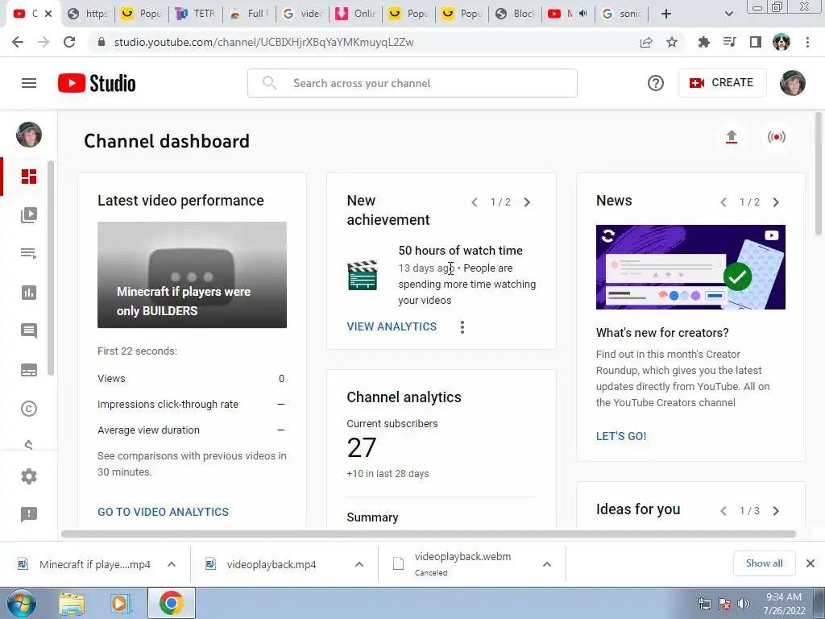Click the share this page icon
Image resolution: width=825 pixels, height=619 pixels.
[646, 42]
